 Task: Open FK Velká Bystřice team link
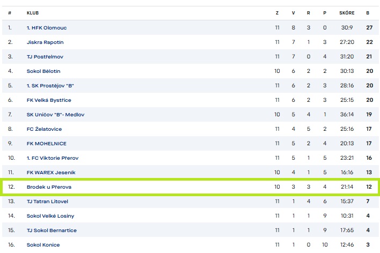[49, 100]
